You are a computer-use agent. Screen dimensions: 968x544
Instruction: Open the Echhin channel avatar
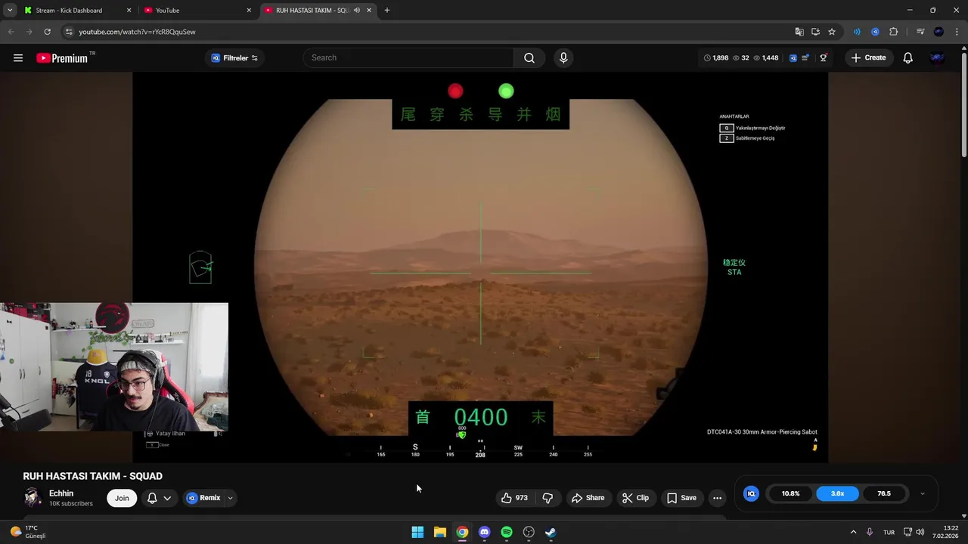(x=33, y=497)
